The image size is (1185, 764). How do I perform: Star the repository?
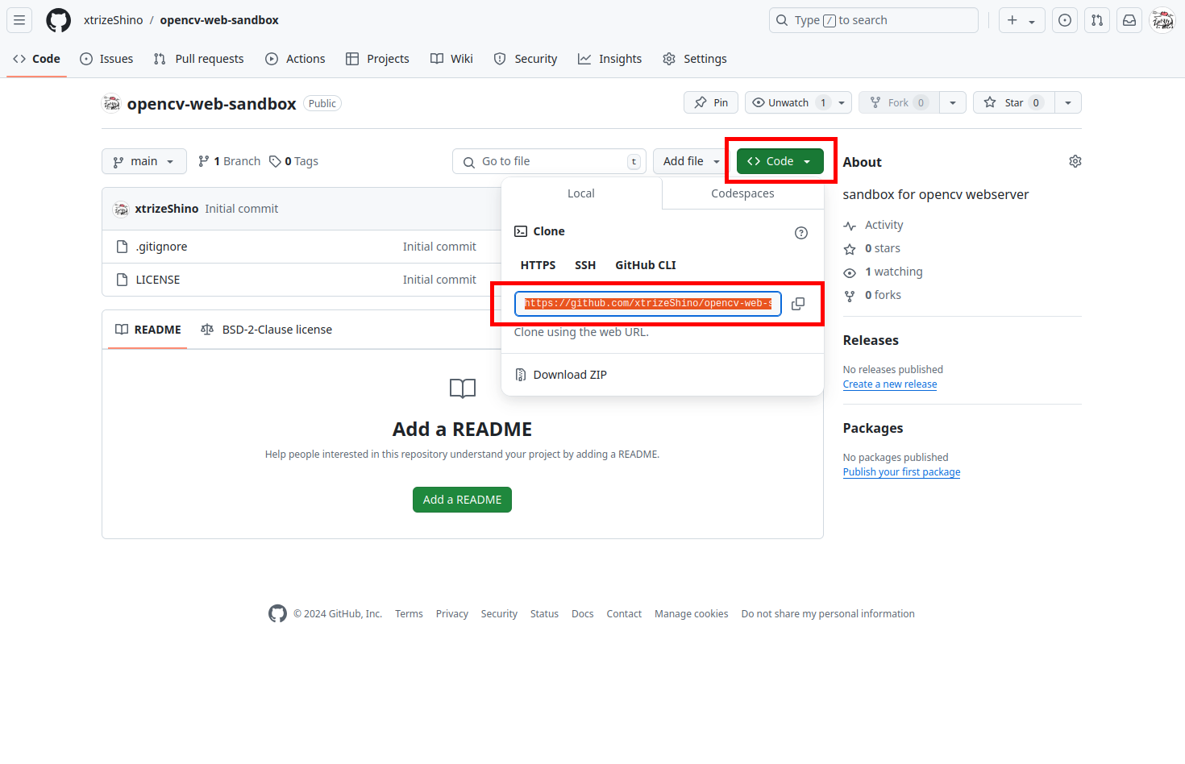[1012, 102]
